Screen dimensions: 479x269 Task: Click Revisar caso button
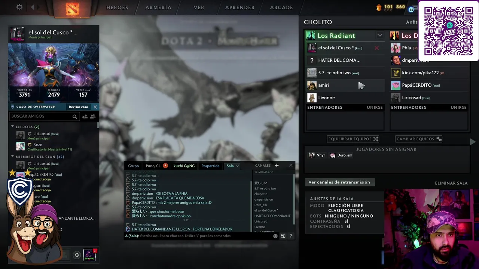click(78, 107)
